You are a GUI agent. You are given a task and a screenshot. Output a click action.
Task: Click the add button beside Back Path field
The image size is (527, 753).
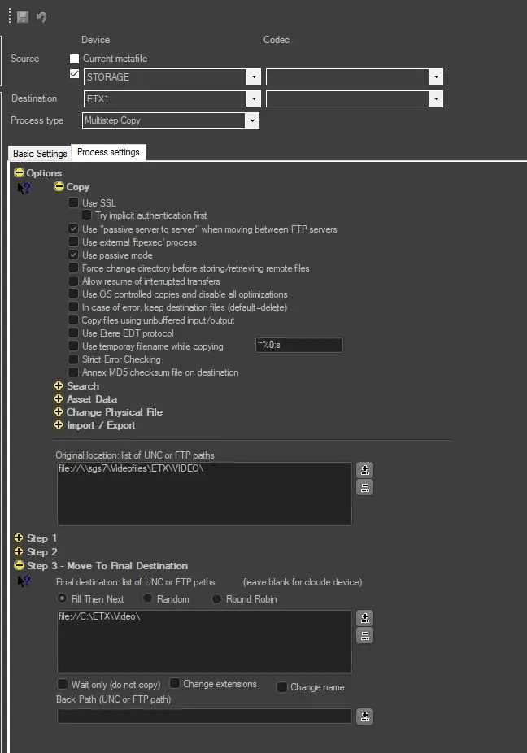tap(365, 716)
